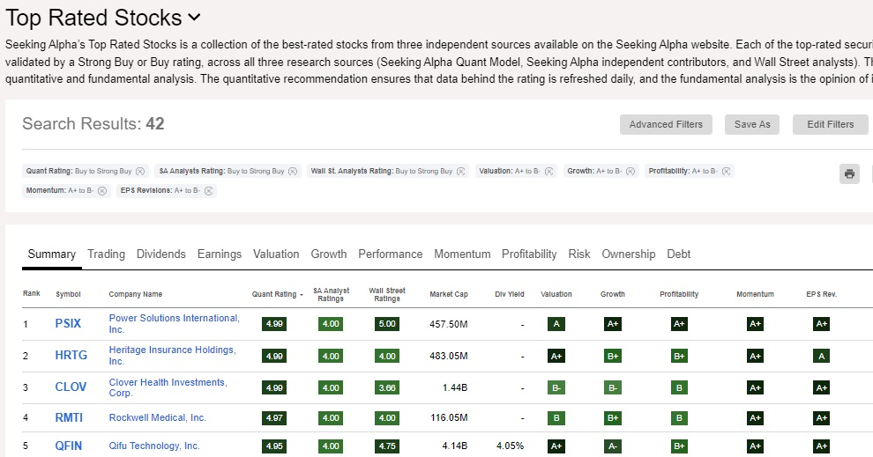Open the Ownership tab
Screen dimensions: 873x457
pyautogui.click(x=629, y=254)
